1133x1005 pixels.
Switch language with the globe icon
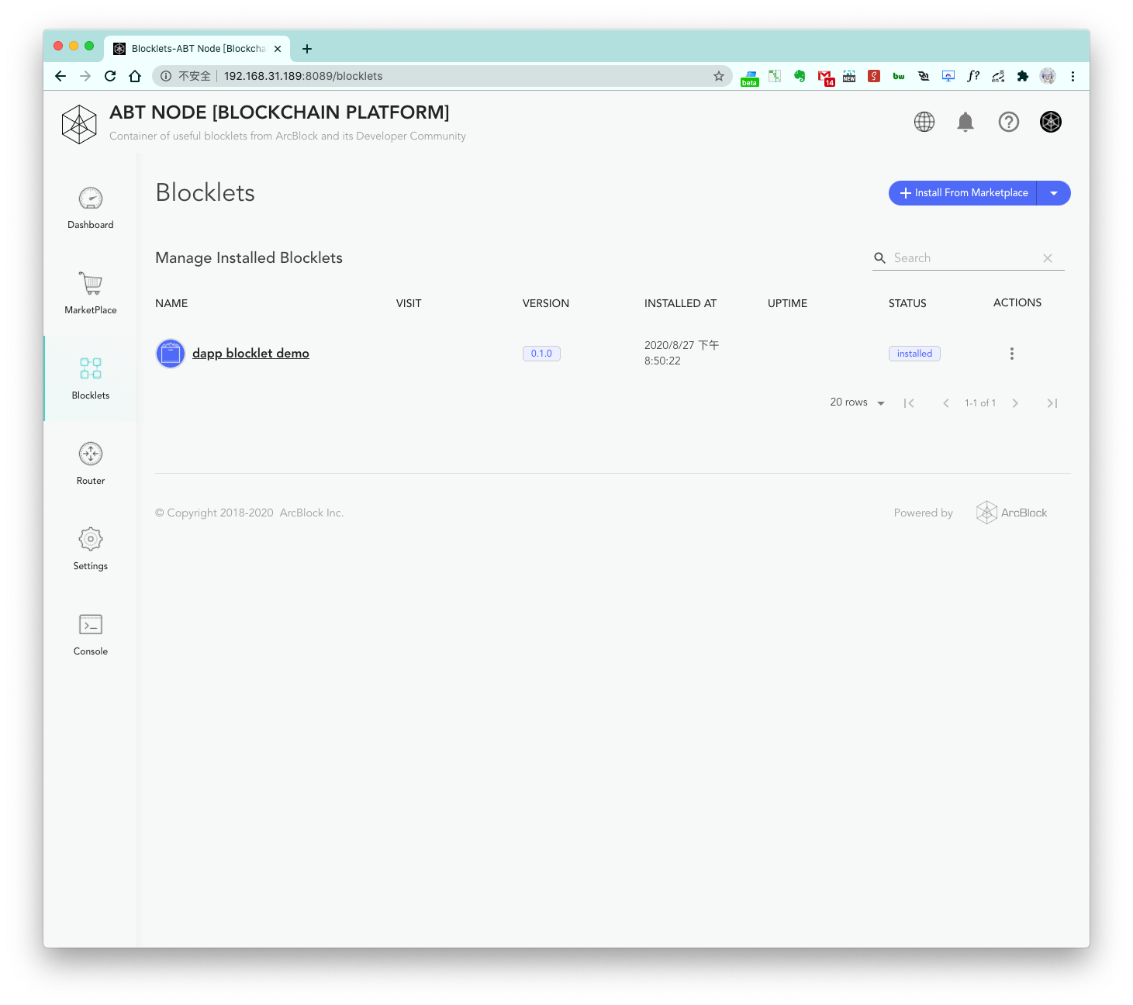point(924,122)
